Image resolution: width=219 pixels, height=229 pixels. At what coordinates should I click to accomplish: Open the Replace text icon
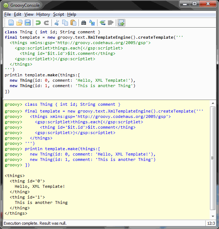click(x=92, y=23)
